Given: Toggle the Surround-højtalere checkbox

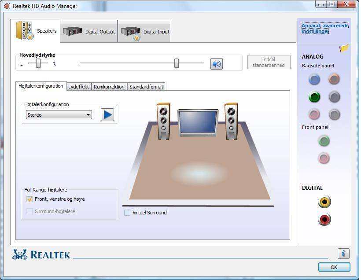Looking at the screenshot, I should click(x=29, y=211).
